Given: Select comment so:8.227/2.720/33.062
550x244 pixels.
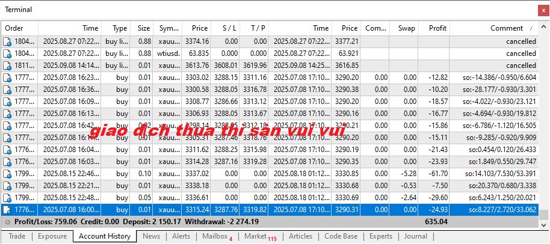Looking at the screenshot, I should tap(494, 210).
